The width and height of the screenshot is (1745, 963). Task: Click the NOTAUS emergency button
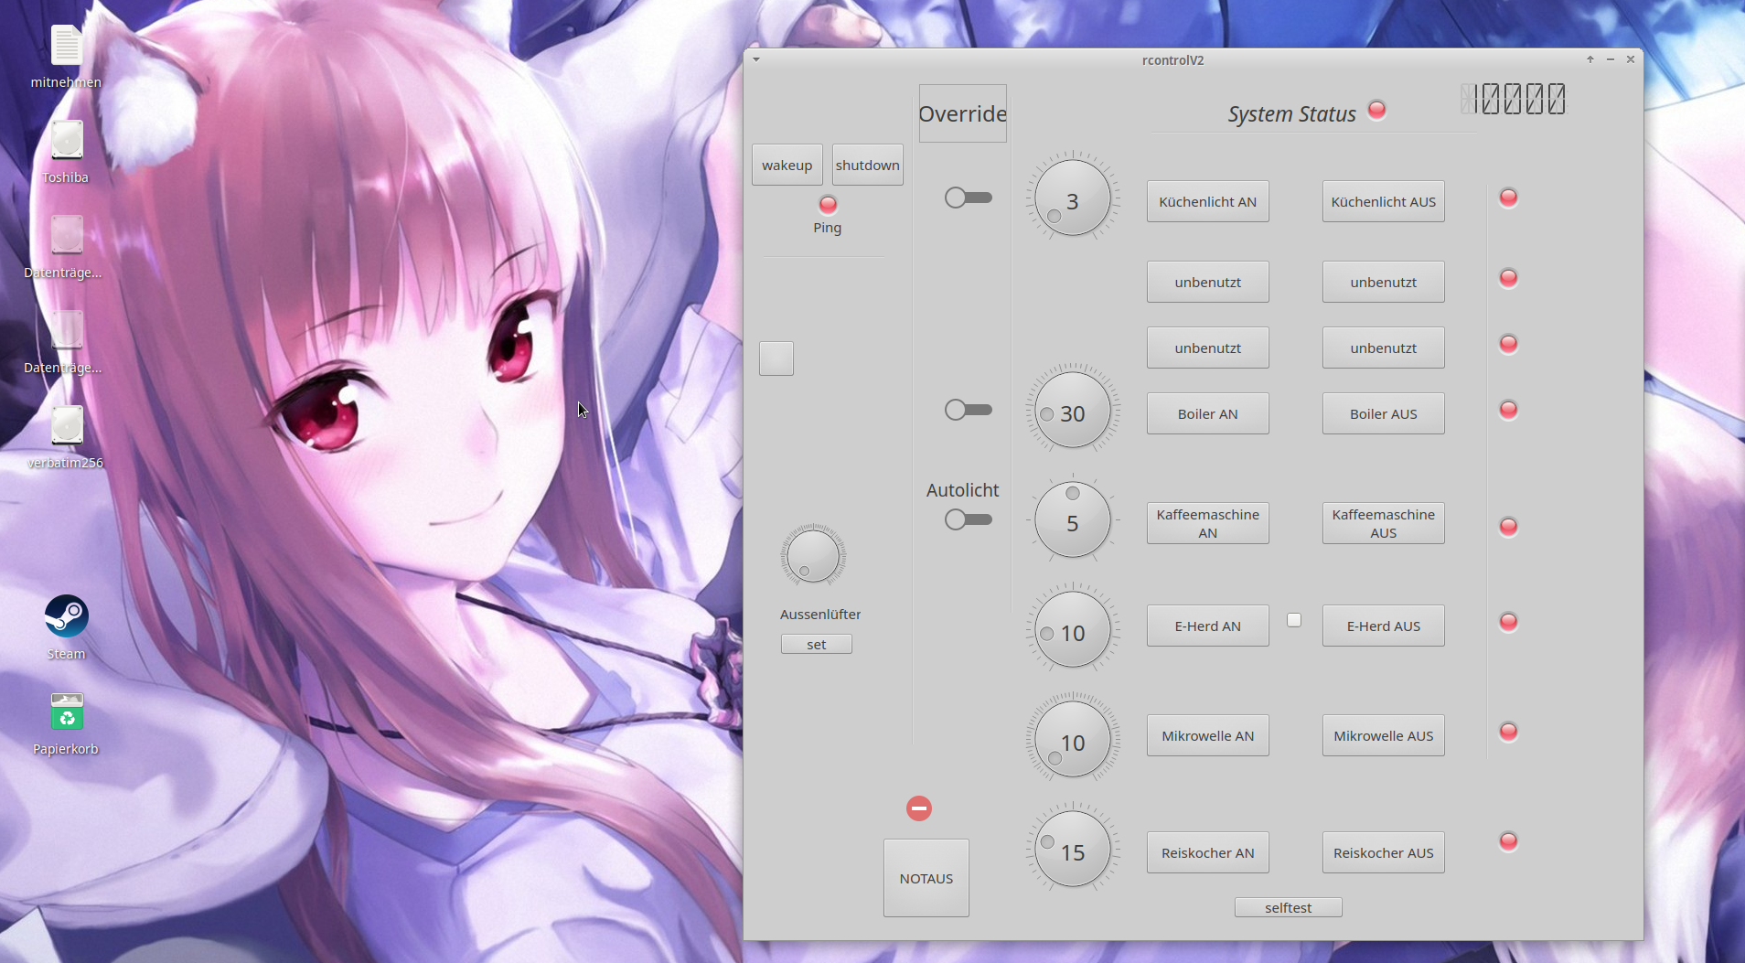tap(926, 878)
